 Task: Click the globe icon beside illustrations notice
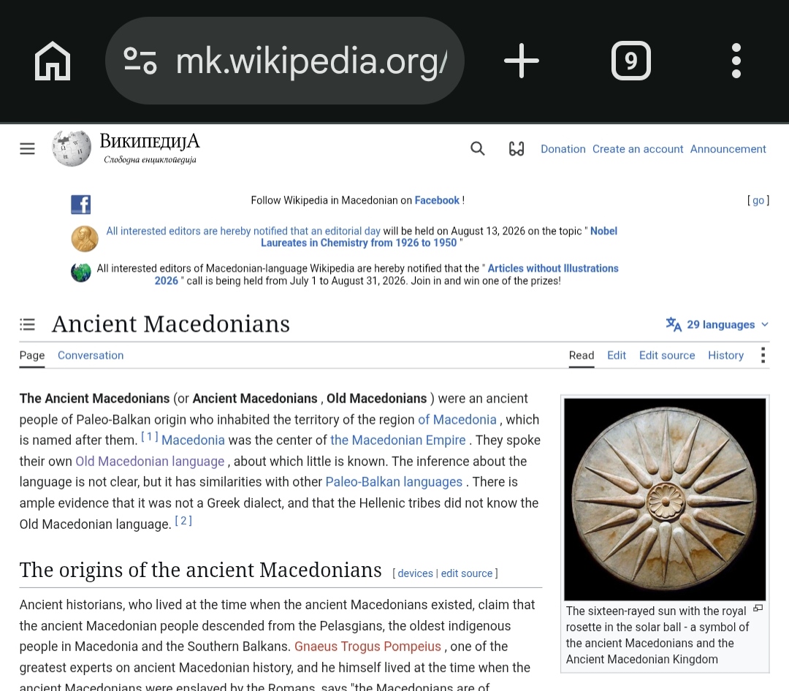pyautogui.click(x=81, y=272)
